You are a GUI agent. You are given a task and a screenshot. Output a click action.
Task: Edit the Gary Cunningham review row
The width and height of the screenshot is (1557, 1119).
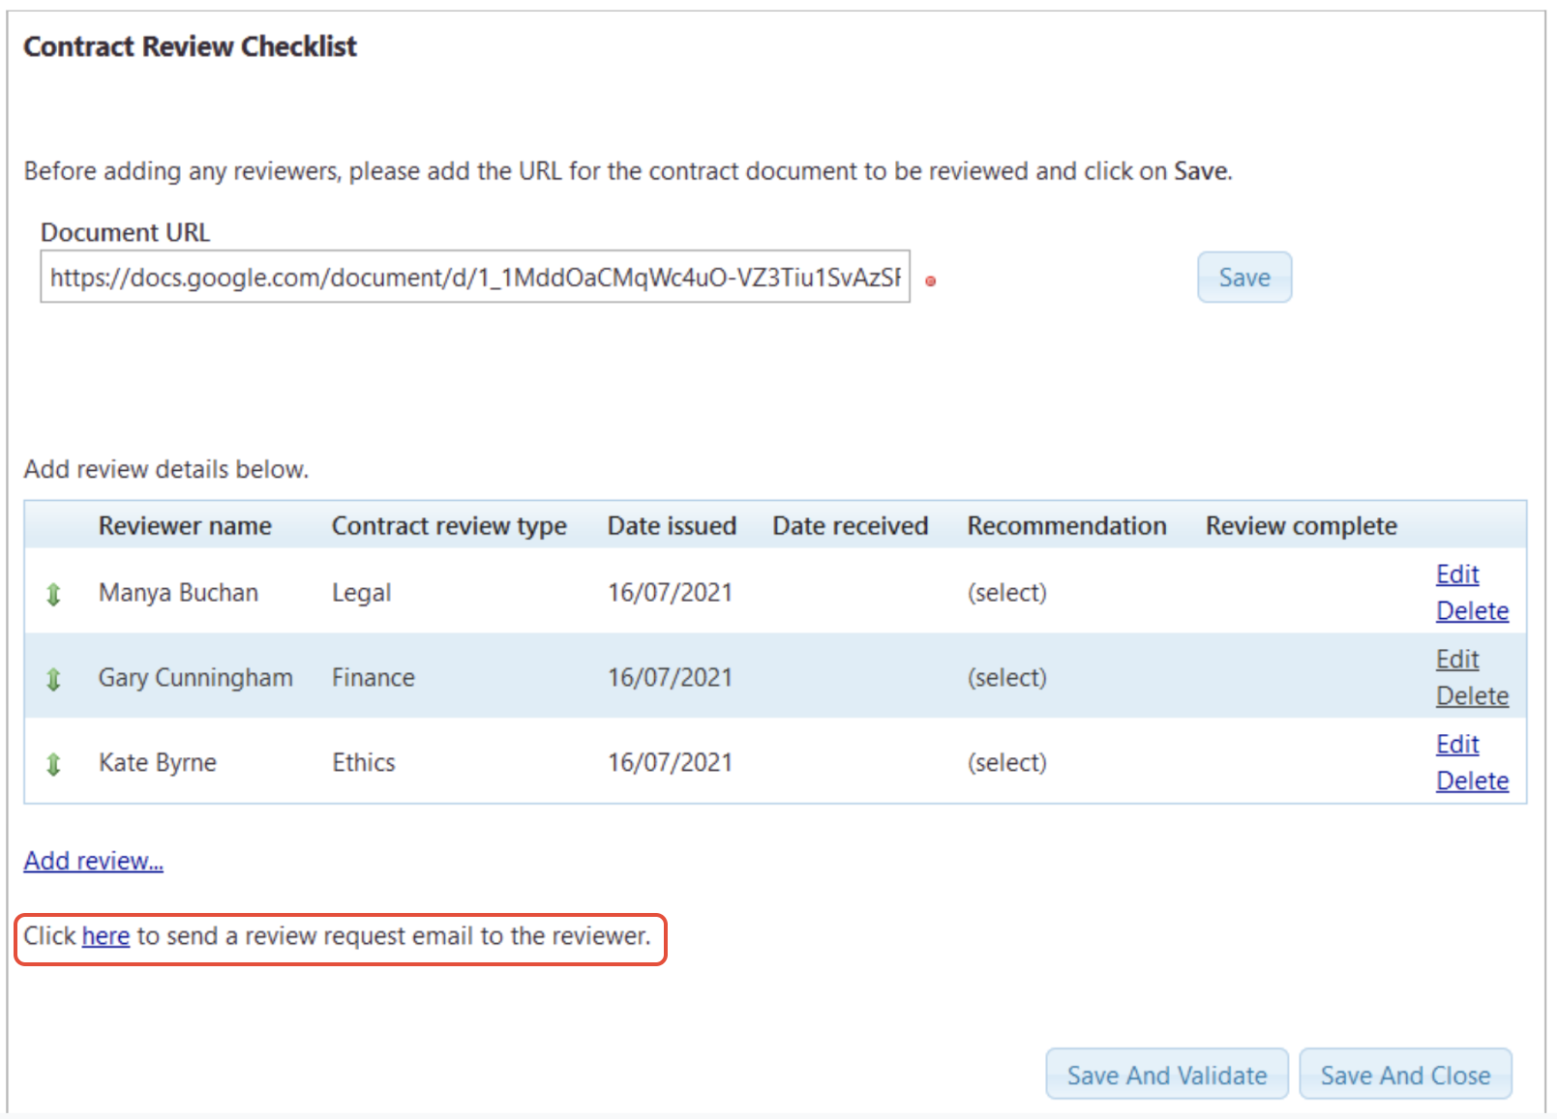click(1456, 660)
